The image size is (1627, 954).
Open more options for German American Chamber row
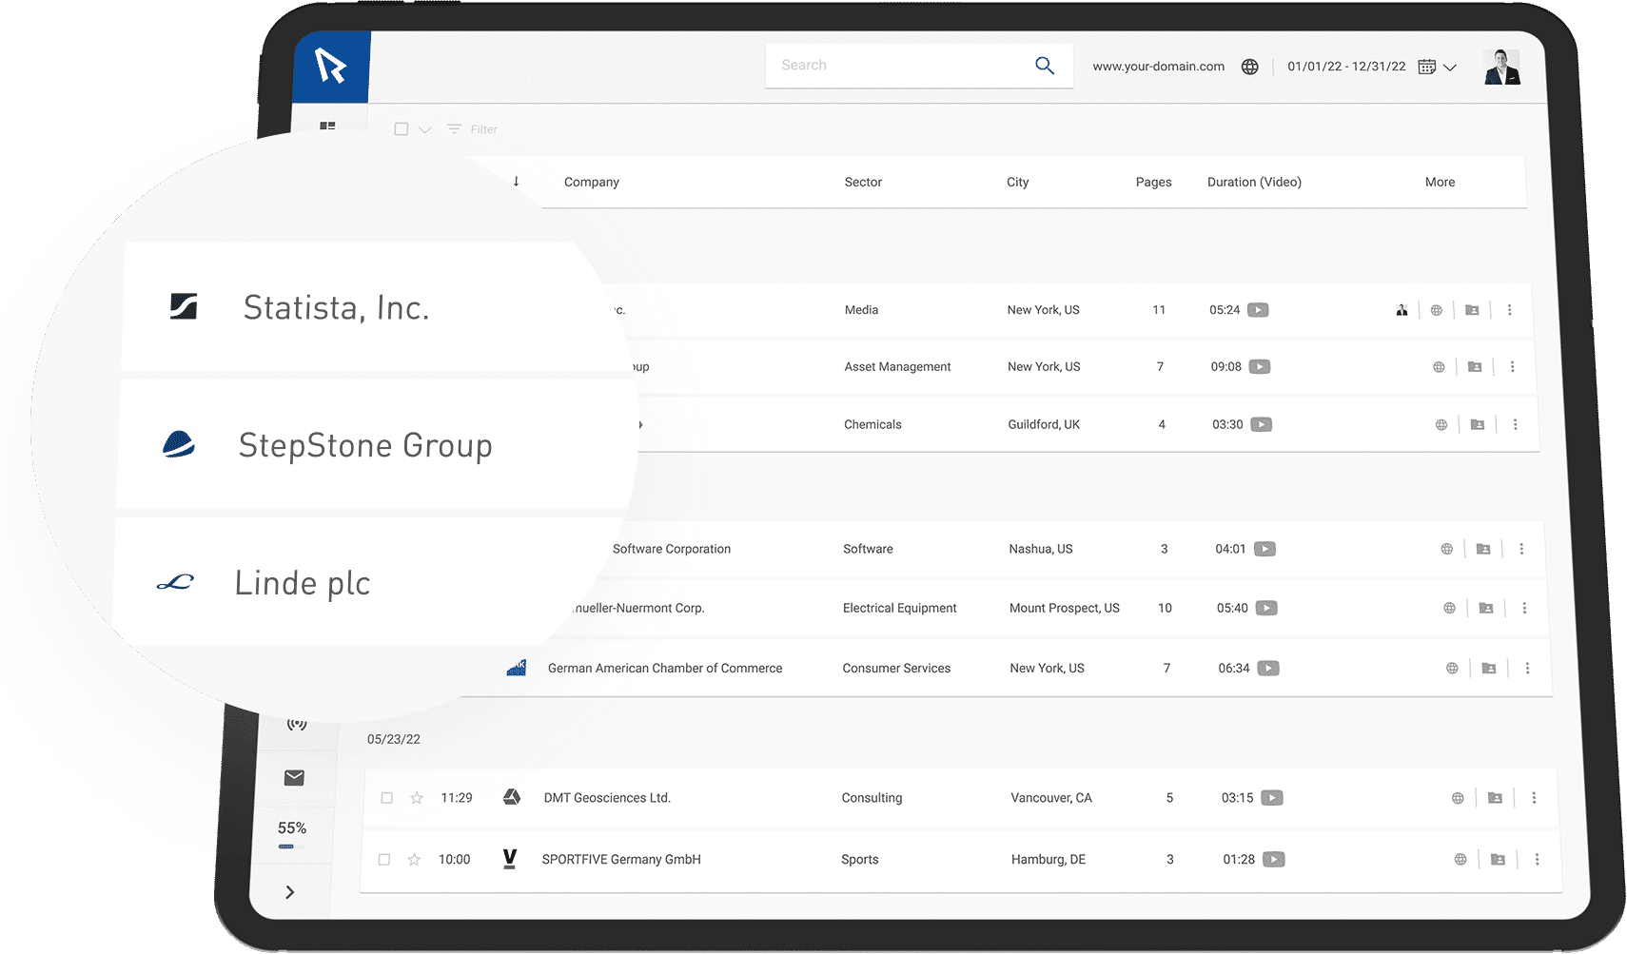pos(1527,669)
